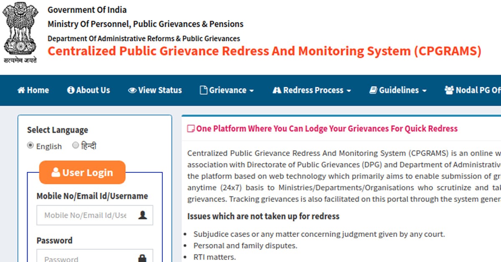The width and height of the screenshot is (501, 262).
Task: Select the English language radio button
Action: (30, 146)
